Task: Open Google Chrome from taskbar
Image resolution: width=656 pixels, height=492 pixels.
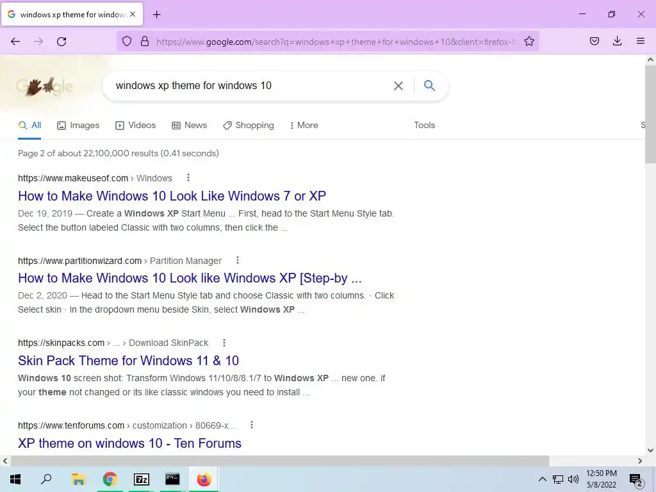Action: tap(110, 479)
